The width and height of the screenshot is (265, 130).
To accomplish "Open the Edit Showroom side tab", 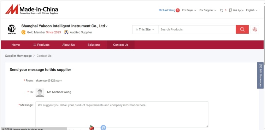I will pyautogui.click(x=260, y=75).
